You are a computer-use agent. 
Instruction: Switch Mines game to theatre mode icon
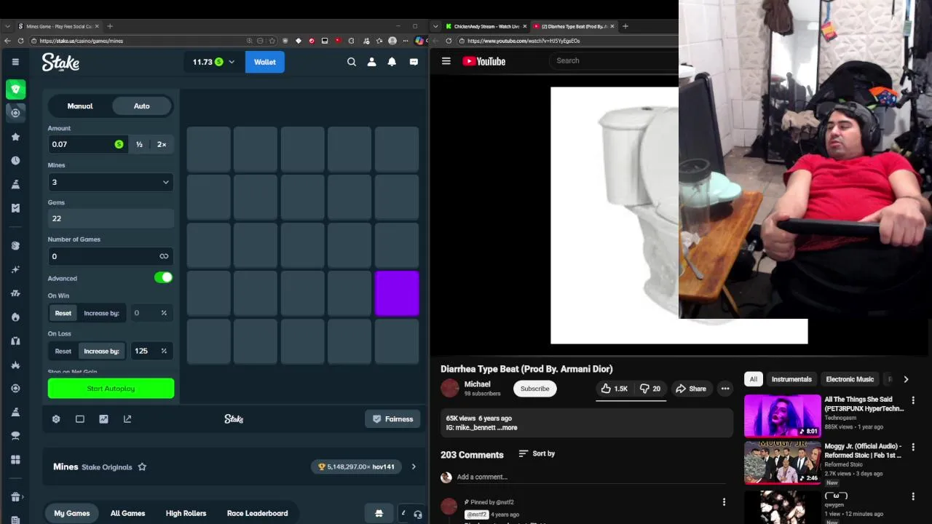80,419
